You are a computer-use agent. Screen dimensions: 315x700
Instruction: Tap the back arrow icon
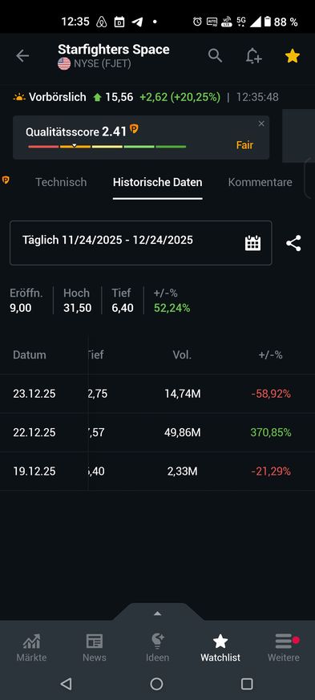[x=22, y=56]
